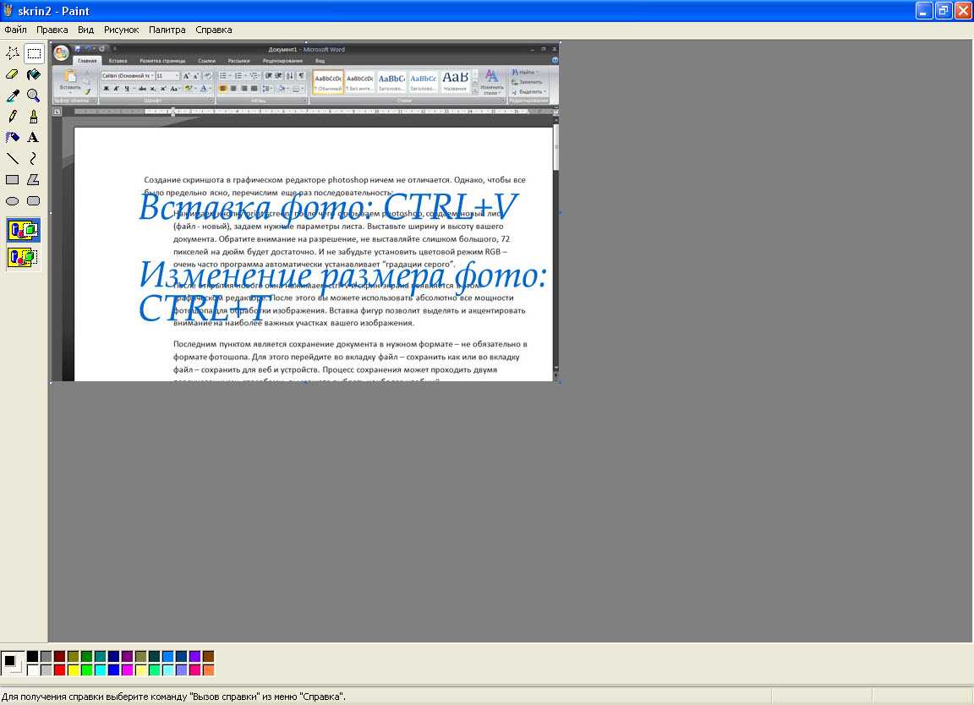Viewport: 974px width, 705px height.
Task: Click 'Главная' tab in pasted Word screenshot
Action: [87, 61]
